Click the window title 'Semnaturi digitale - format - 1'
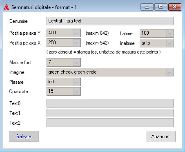The image size is (185, 152). click(44, 7)
